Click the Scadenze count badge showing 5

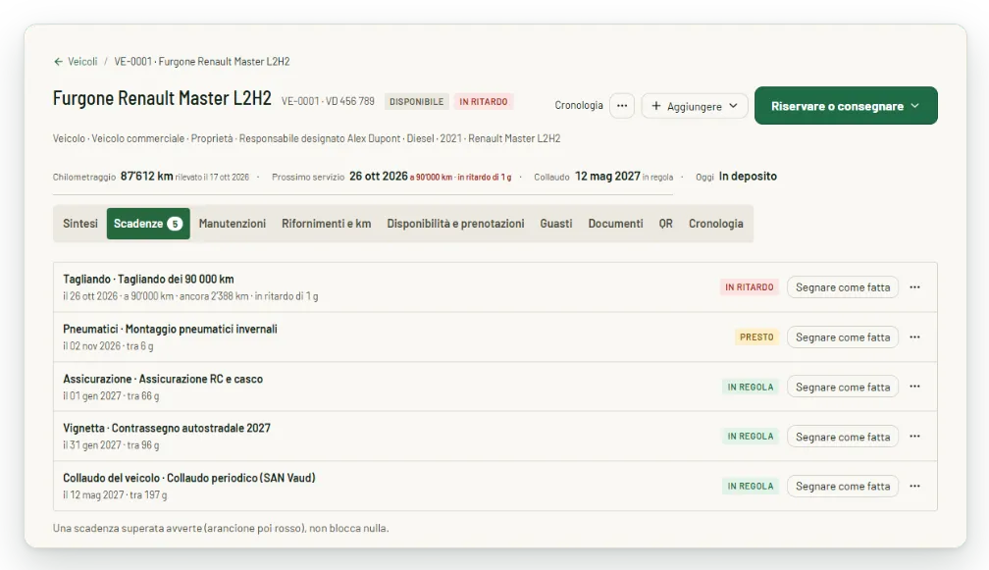click(175, 224)
